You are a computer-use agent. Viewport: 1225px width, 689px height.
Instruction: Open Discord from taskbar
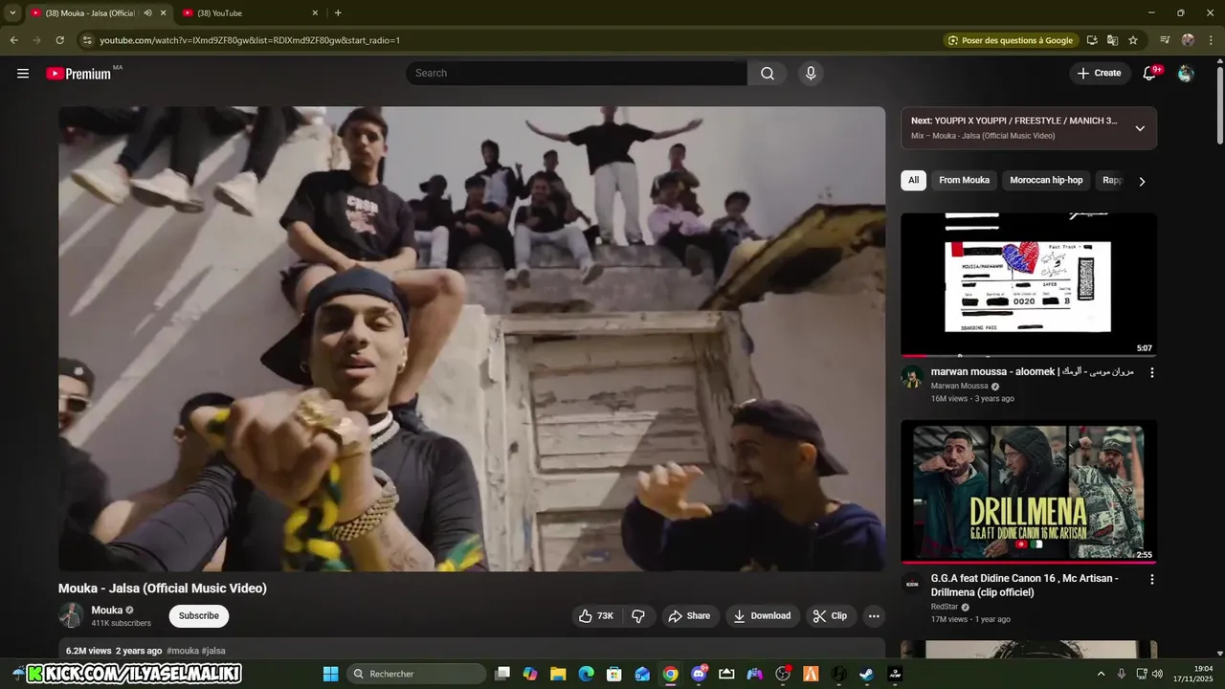point(699,674)
